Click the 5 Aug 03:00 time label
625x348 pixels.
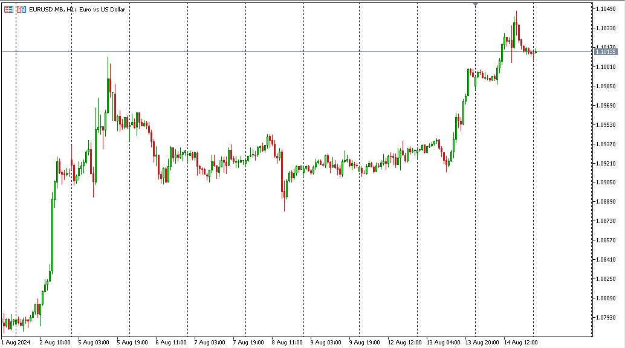(x=94, y=342)
